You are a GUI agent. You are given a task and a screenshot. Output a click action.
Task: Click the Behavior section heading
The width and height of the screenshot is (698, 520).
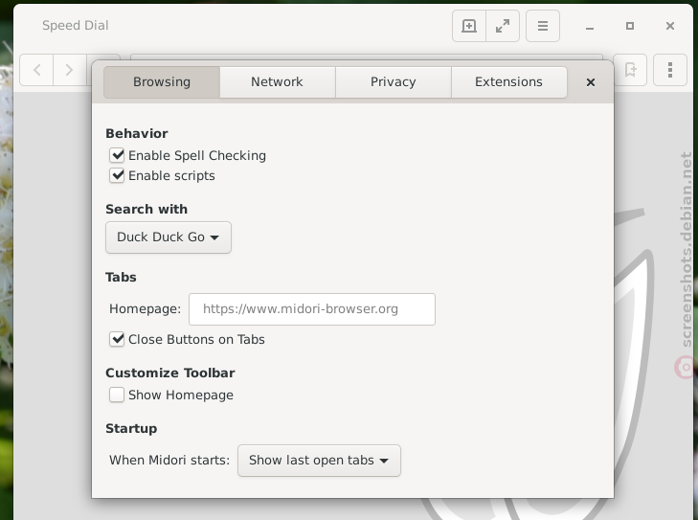tap(137, 133)
